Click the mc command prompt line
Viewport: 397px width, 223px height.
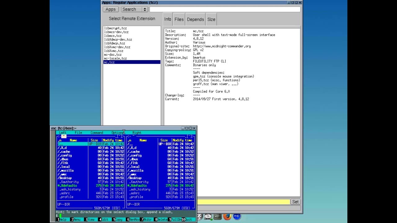(x=126, y=216)
